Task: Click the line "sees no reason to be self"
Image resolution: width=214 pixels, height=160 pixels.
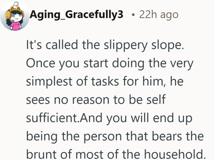Action: (96, 100)
